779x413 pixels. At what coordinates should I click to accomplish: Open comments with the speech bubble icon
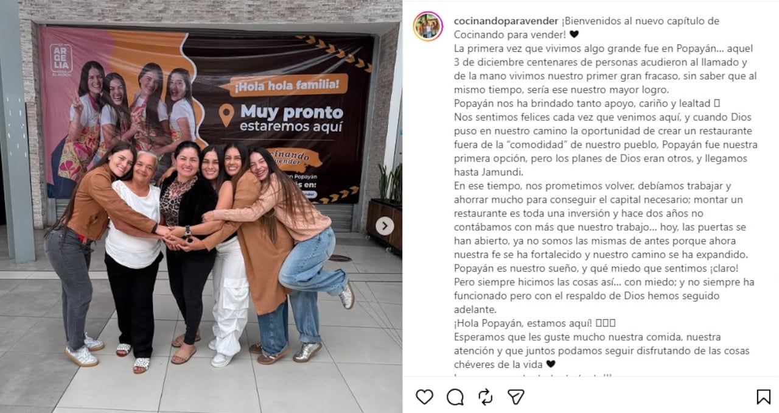[x=455, y=397]
